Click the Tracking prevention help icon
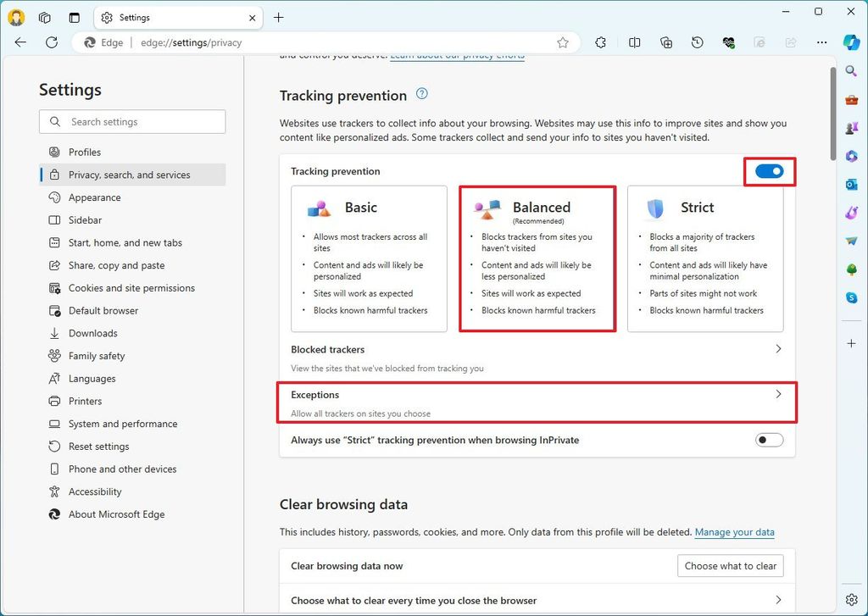 coord(421,94)
